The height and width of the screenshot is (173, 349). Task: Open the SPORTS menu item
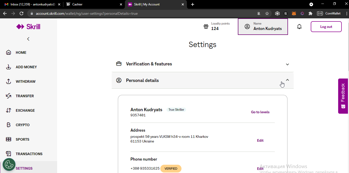[22, 139]
